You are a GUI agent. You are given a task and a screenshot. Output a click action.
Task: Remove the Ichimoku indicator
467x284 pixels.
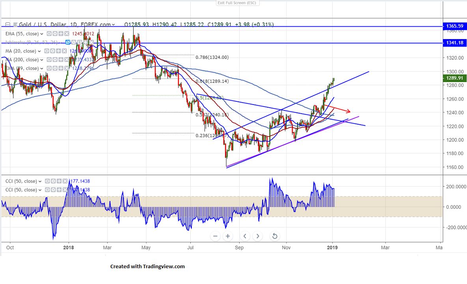point(91,42)
